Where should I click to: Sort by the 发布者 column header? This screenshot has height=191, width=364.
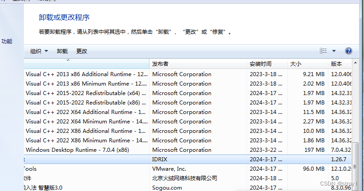(x=198, y=64)
